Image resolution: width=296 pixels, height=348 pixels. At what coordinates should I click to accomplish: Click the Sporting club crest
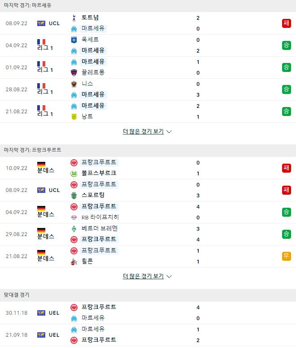(x=74, y=195)
